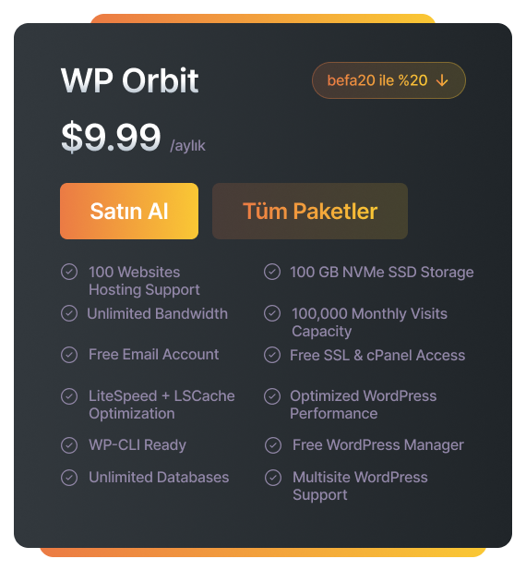Click the Satın Al purchase button
526x571 pixels.
coord(129,212)
